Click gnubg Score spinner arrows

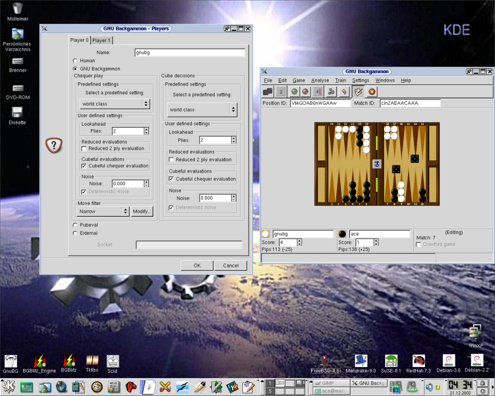[300, 243]
